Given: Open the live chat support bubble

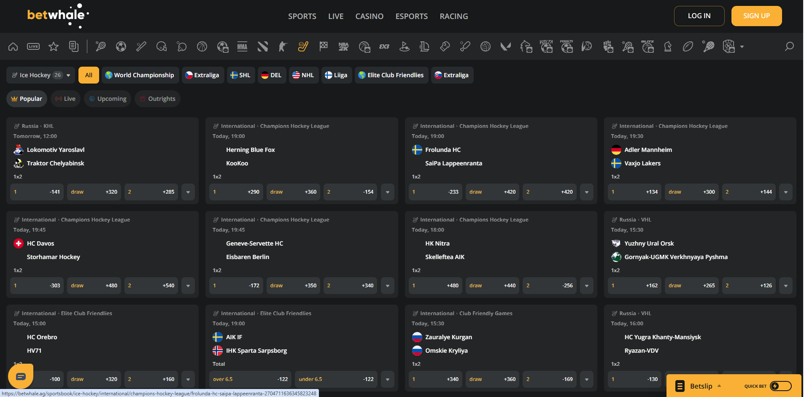Looking at the screenshot, I should point(21,376).
